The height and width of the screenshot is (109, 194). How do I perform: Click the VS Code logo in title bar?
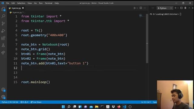pyautogui.click(x=2, y=3)
